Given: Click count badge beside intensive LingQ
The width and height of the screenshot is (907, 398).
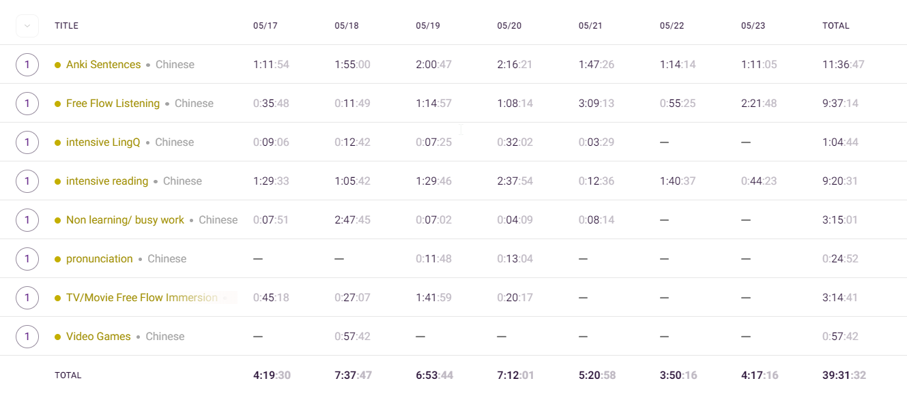Looking at the screenshot, I should (27, 142).
